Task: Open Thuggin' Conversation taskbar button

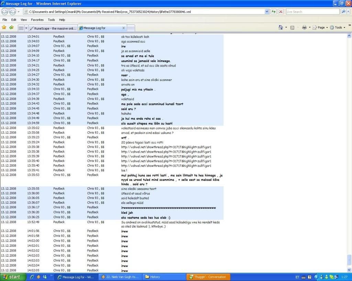Action: click(208, 277)
